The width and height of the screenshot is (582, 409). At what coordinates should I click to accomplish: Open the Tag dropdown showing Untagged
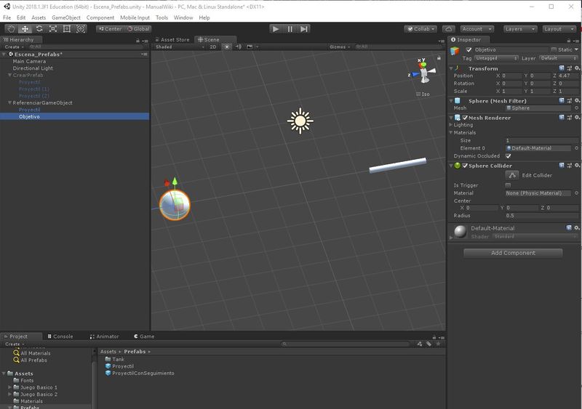[496, 58]
